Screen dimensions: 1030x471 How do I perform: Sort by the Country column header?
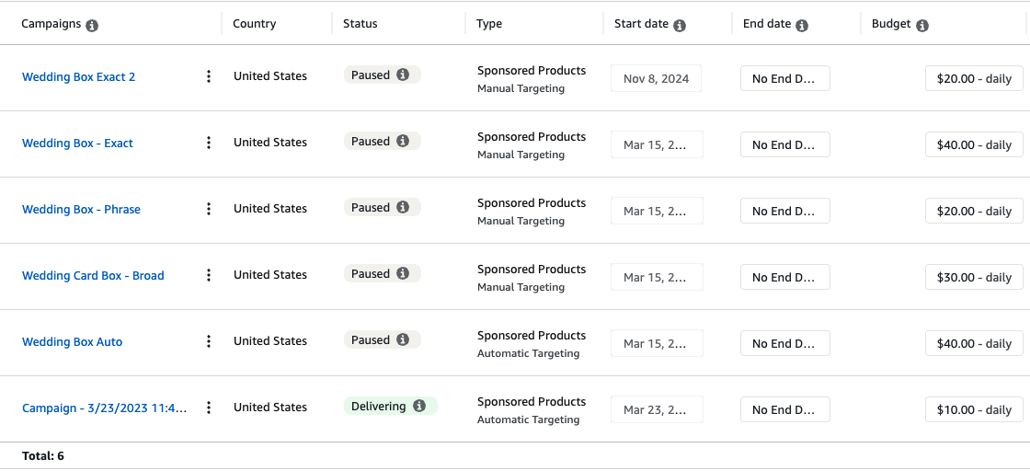tap(254, 24)
